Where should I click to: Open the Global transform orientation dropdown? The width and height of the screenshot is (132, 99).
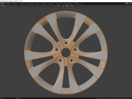point(58,6)
